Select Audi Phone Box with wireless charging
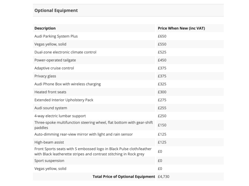The width and height of the screenshot is (249, 186). click(x=68, y=84)
